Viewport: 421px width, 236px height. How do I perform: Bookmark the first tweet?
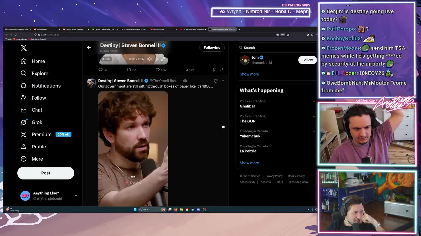click(214, 70)
